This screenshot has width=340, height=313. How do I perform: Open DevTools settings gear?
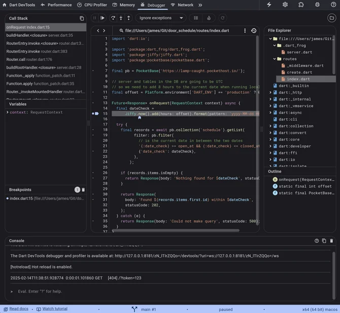285,5
